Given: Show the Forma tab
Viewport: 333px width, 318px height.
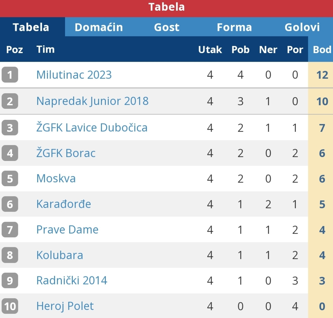Looking at the screenshot, I should [x=234, y=27].
